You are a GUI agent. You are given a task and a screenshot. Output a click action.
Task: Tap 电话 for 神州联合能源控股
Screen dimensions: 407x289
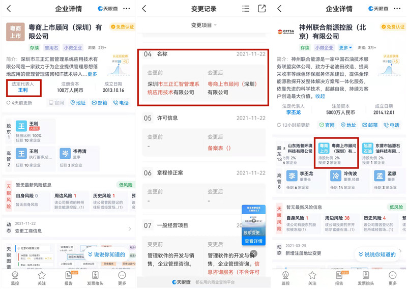pos(392,125)
